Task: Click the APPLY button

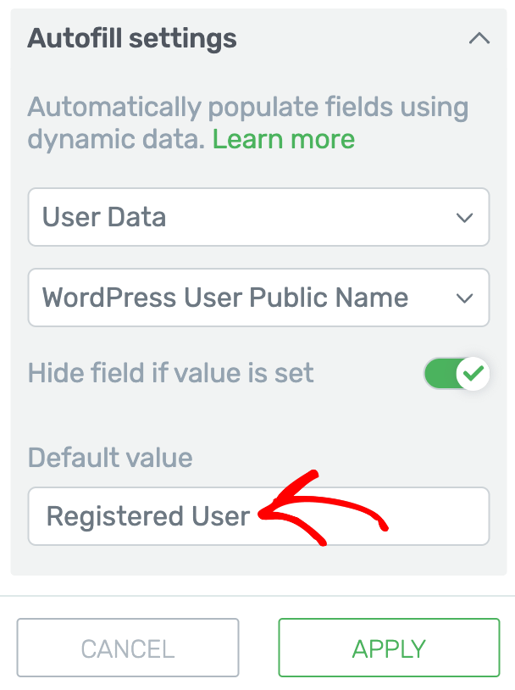Action: pos(390,648)
